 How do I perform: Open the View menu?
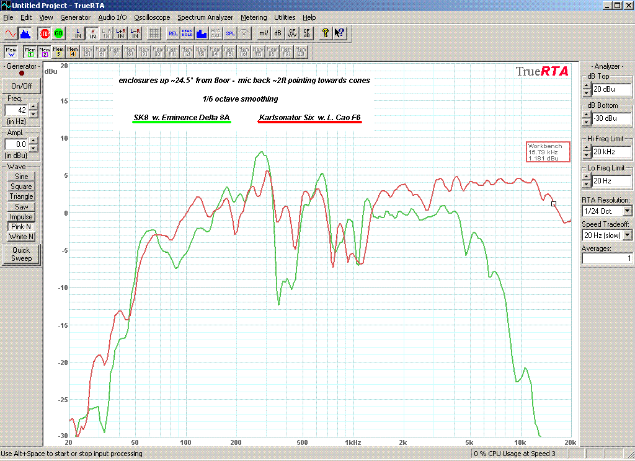[x=46, y=17]
